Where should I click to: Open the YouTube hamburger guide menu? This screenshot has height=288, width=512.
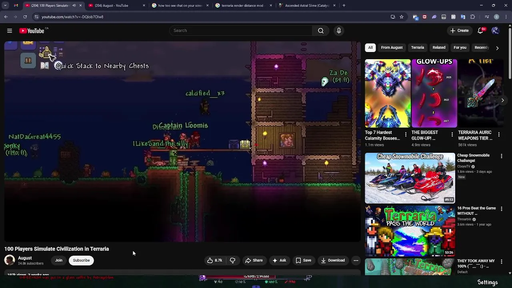[x=10, y=31]
